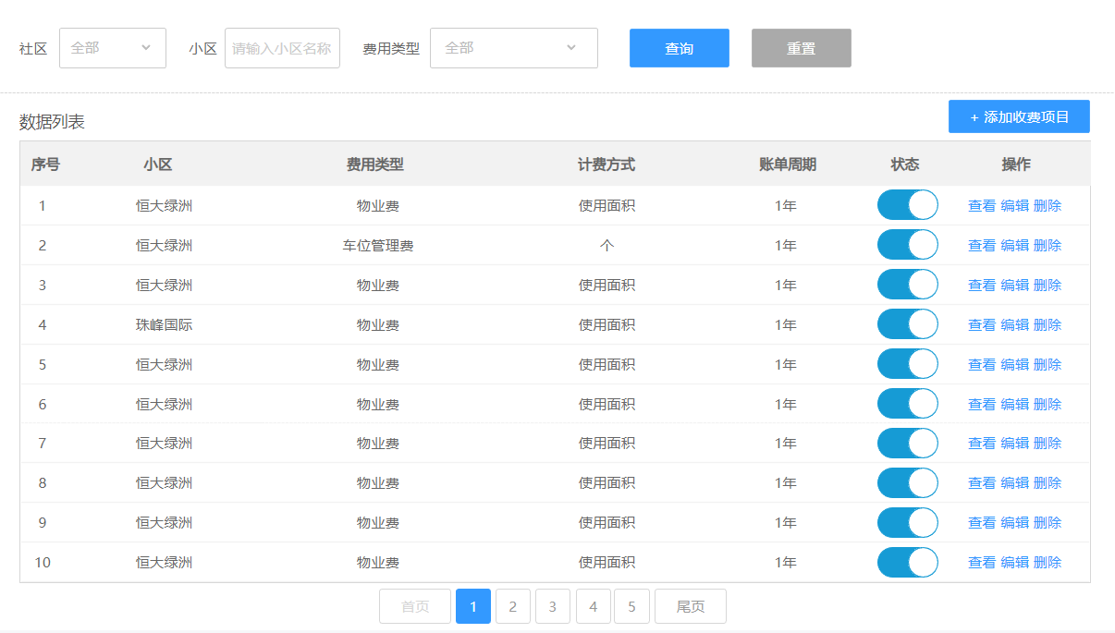The width and height of the screenshot is (1115, 633).
Task: Click the 重置 button
Action: [x=801, y=48]
